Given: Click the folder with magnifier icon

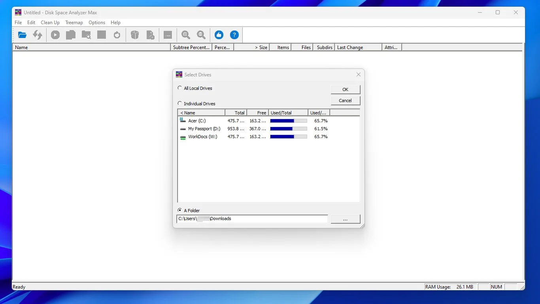Looking at the screenshot, I should pos(86,35).
